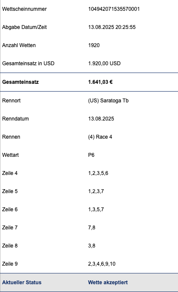Click the Wettscheinnummer label
This screenshot has width=178, height=292.
pos(24,9)
